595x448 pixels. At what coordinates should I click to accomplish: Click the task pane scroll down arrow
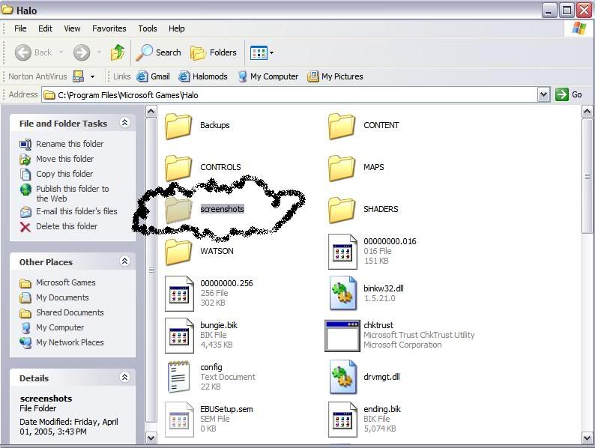(151, 438)
